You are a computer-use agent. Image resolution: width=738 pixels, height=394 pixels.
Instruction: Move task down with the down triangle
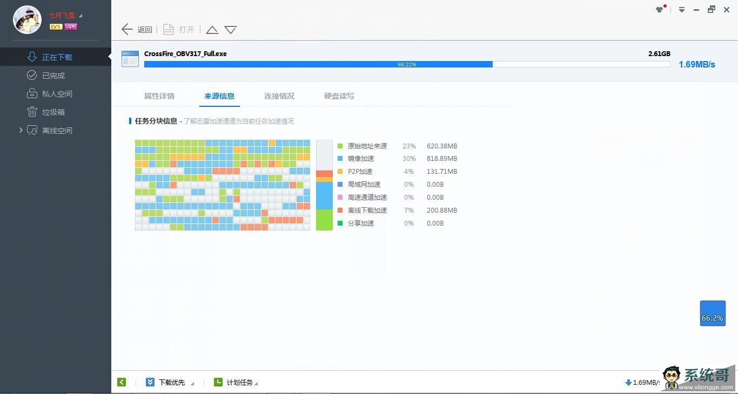(231, 30)
